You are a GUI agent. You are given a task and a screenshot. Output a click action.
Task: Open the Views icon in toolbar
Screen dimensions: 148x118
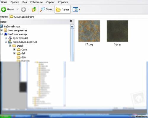click(75, 9)
